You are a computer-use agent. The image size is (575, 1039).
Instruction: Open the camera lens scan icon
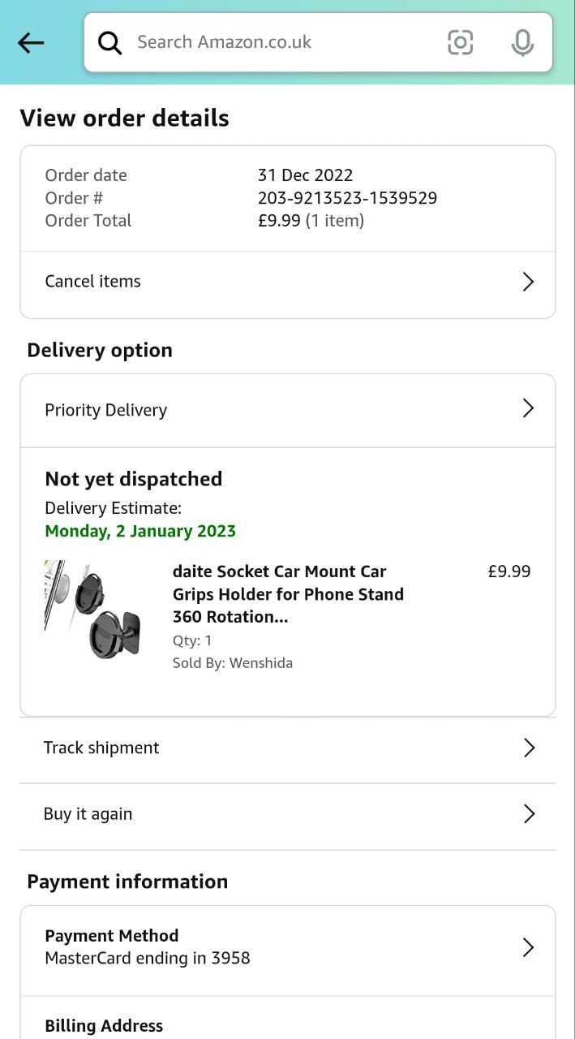click(460, 43)
